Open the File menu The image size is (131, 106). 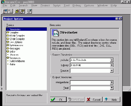(5, 6)
